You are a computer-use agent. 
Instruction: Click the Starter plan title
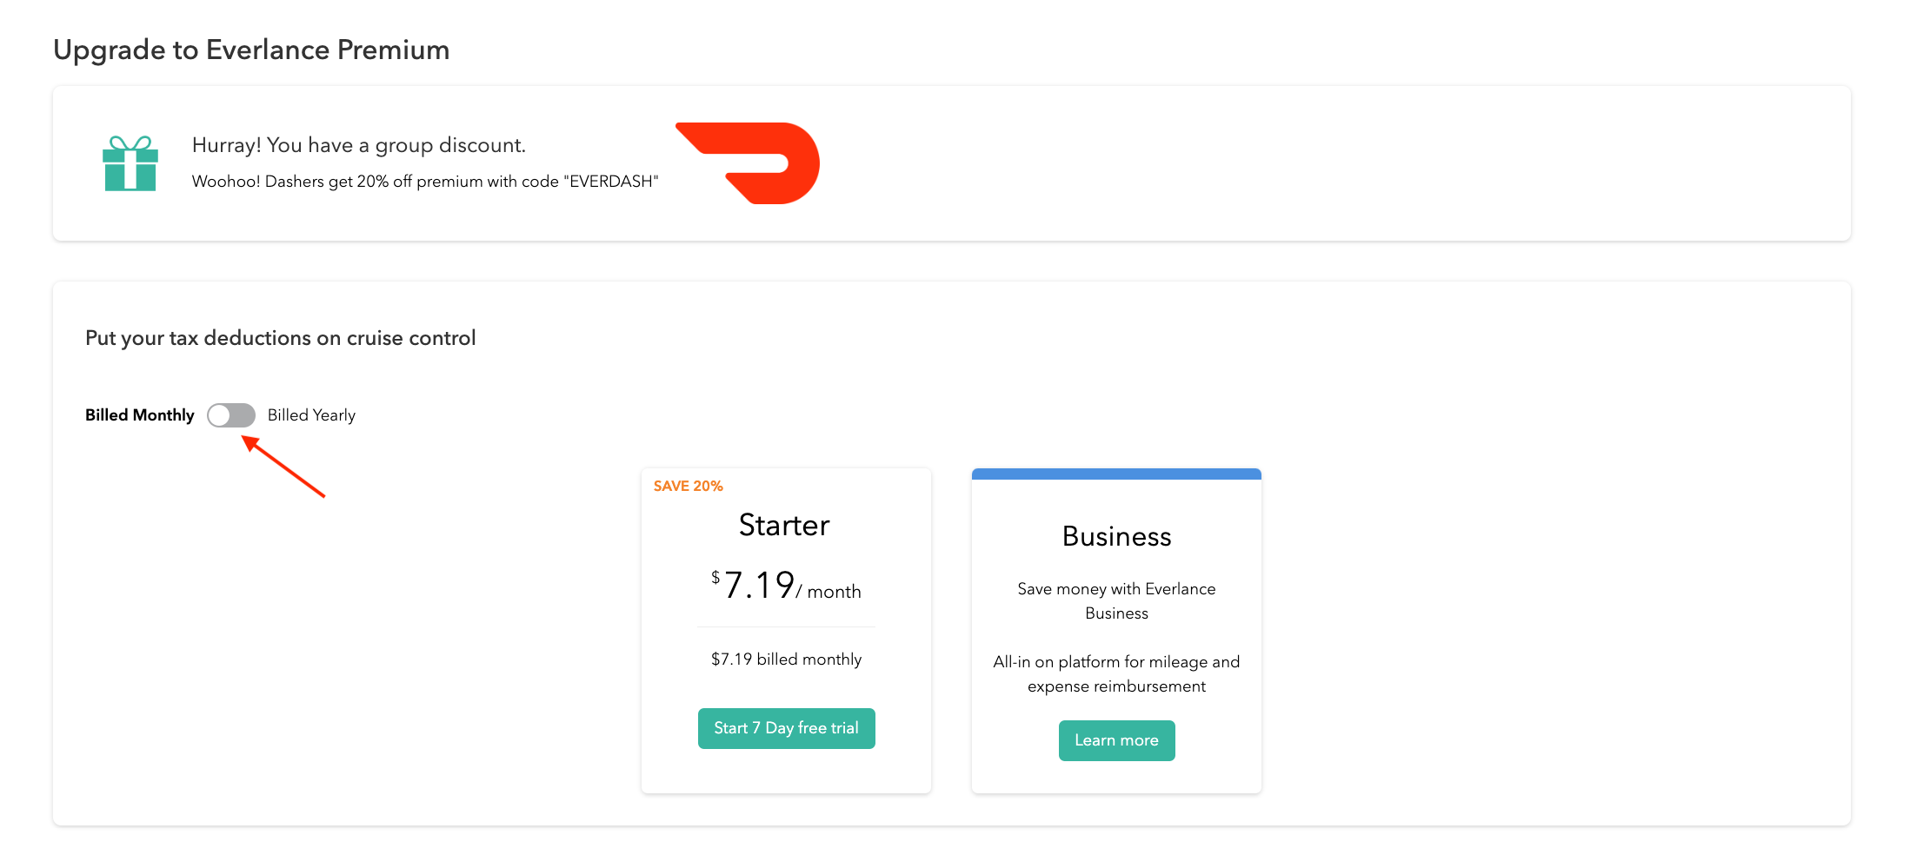point(784,525)
